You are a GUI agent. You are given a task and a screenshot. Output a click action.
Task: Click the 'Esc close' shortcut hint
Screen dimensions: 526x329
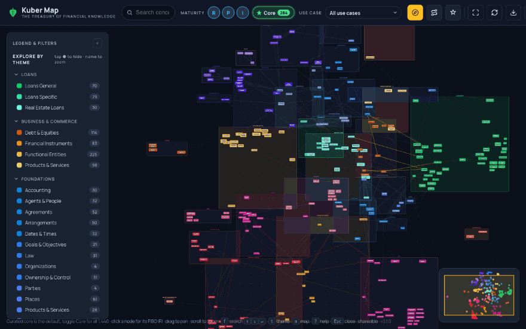pos(344,321)
